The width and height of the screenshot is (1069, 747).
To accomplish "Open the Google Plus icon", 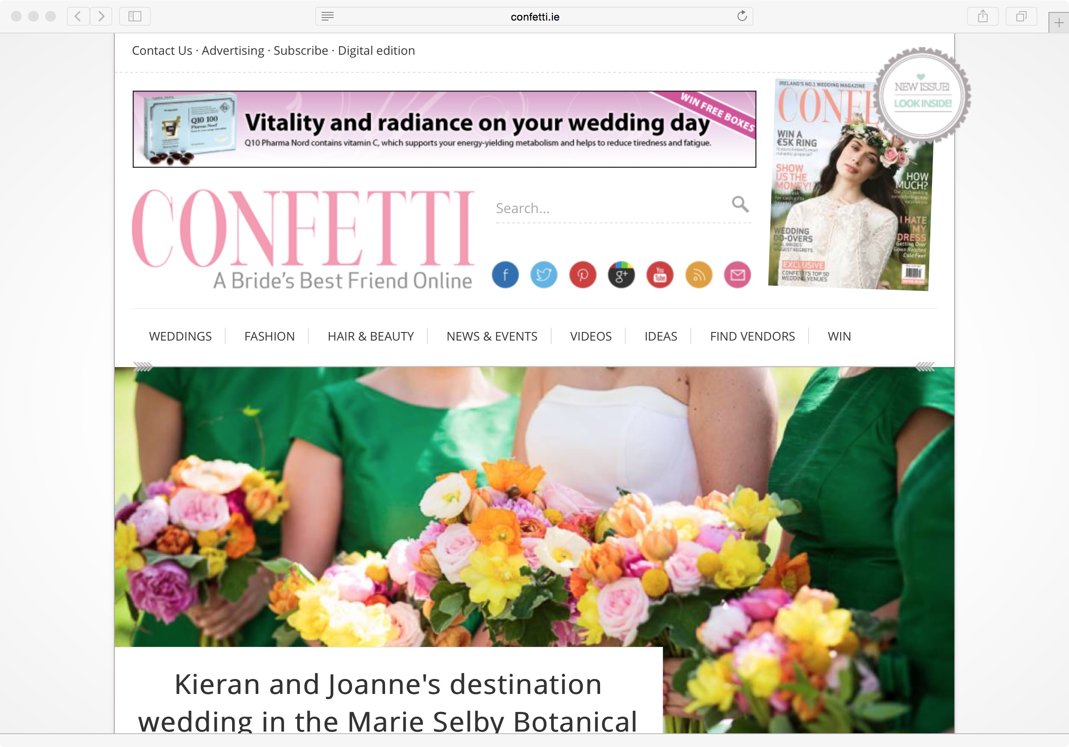I will point(621,275).
